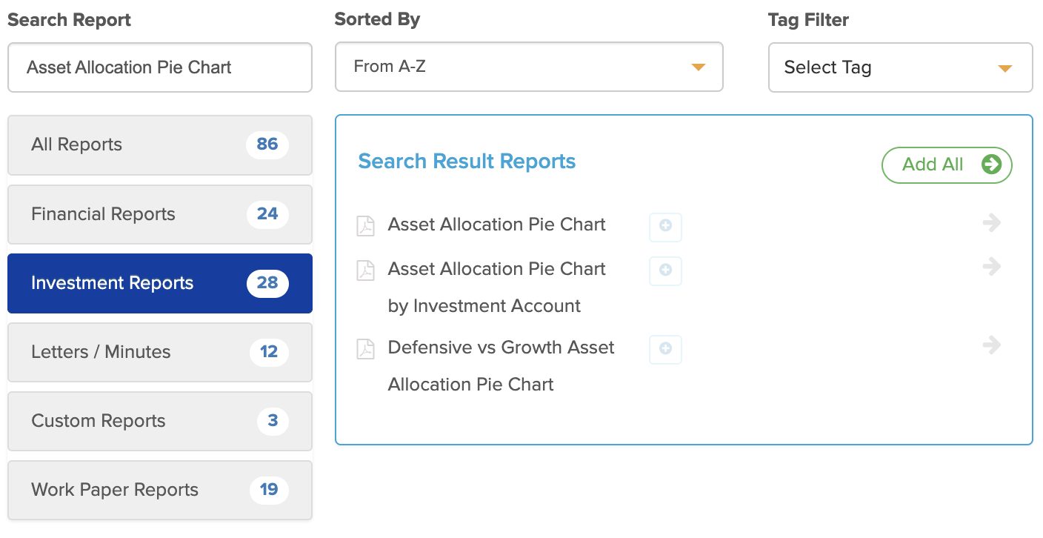Click PDF icon of Asset Allocation Pie Chart
The width and height of the screenshot is (1043, 538).
[x=366, y=225]
